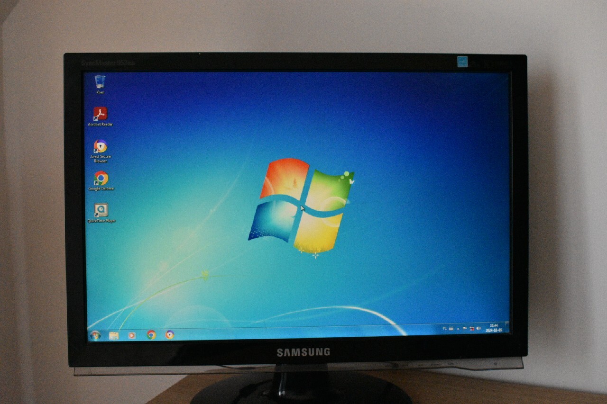Click the keyboard icon in the tray
The image size is (607, 404).
tap(451, 329)
